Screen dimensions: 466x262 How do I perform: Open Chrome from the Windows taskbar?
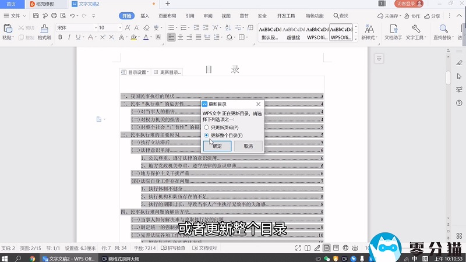coord(32,258)
